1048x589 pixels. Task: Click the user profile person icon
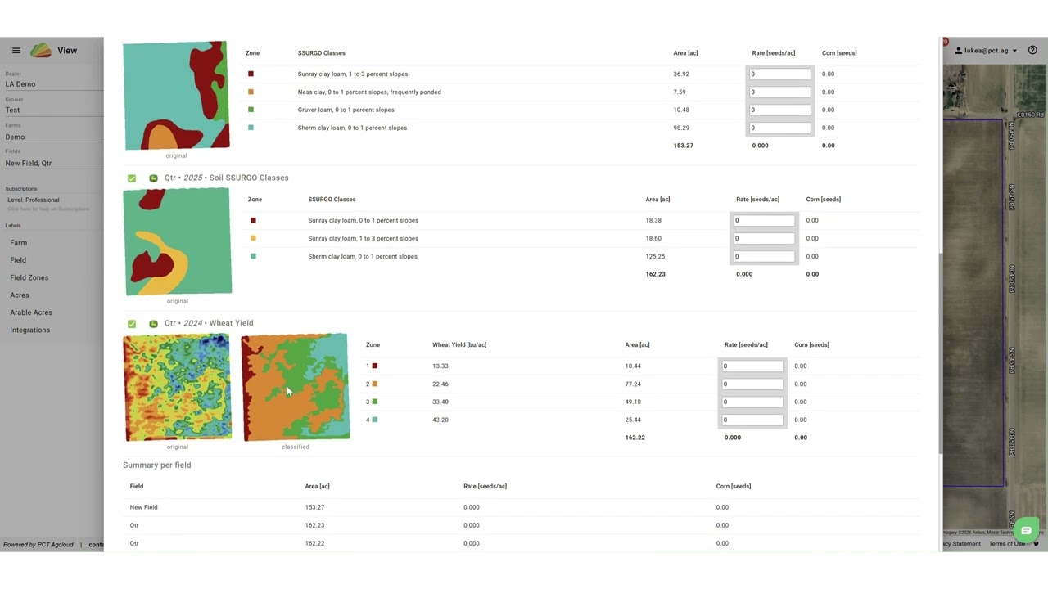click(x=959, y=51)
